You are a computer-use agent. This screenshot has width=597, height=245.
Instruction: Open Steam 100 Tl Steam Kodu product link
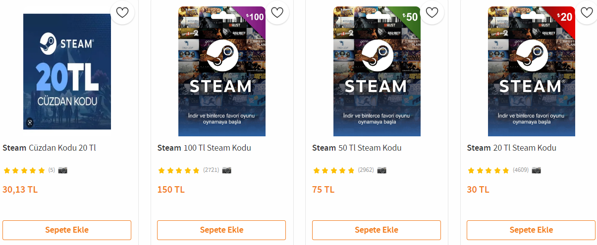pyautogui.click(x=204, y=148)
